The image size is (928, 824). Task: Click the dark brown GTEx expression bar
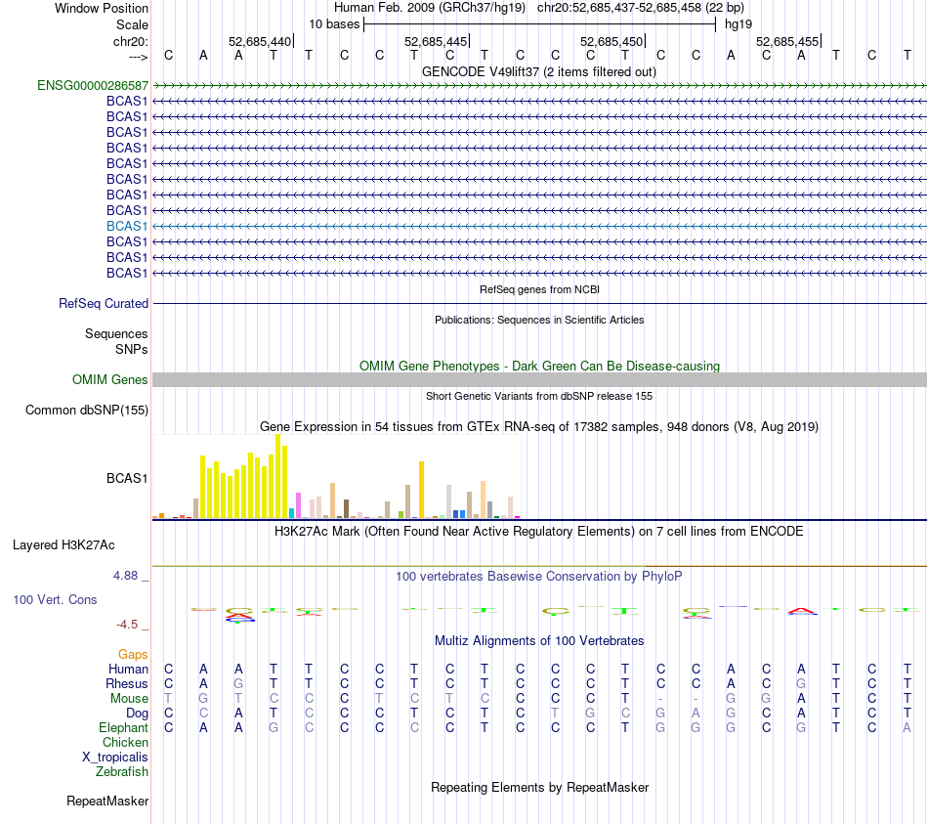(x=346, y=509)
